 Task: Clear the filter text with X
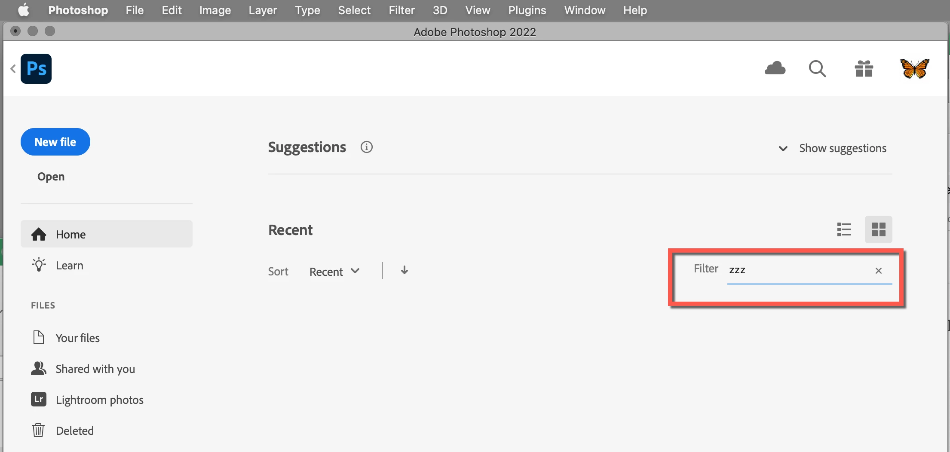(x=878, y=270)
